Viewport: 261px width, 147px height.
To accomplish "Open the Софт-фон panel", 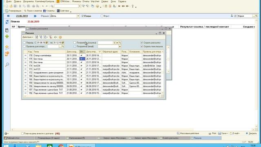I will (63, 11).
